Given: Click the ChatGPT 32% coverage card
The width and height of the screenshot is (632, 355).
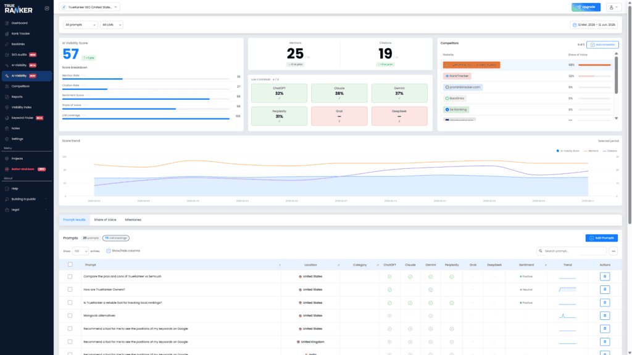Looking at the screenshot, I should point(279,93).
